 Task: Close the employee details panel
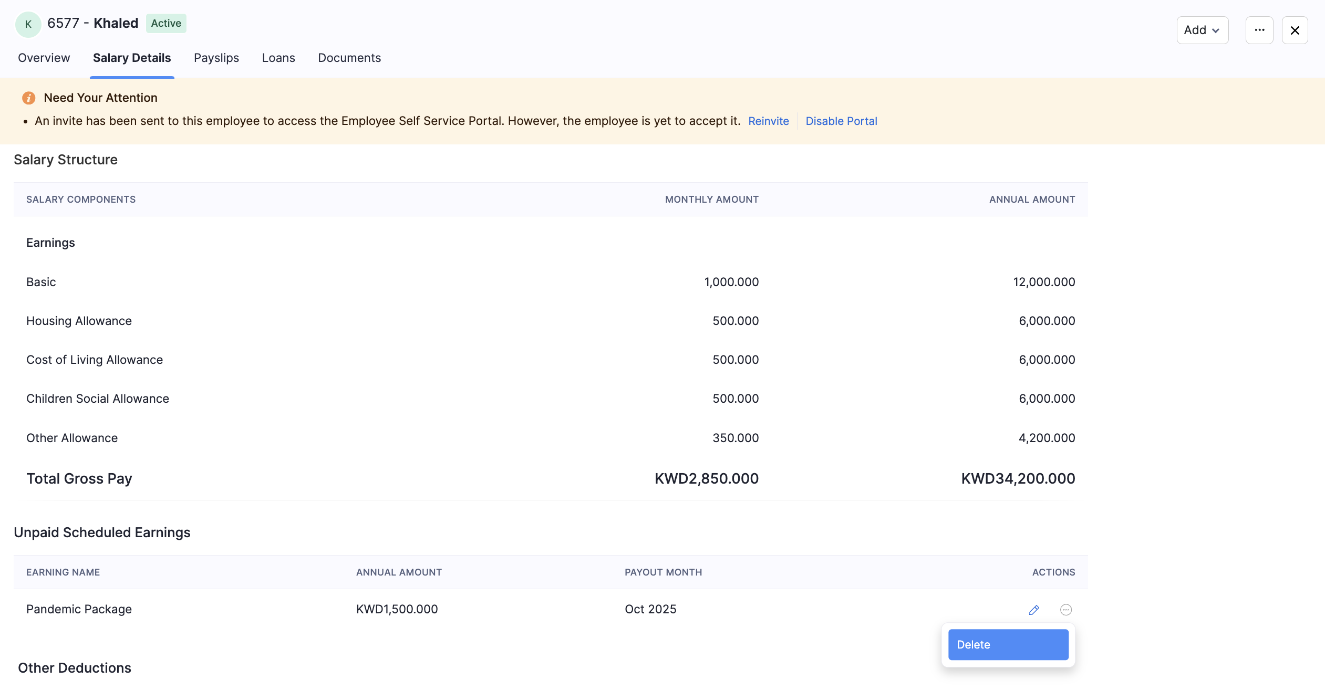(1295, 30)
